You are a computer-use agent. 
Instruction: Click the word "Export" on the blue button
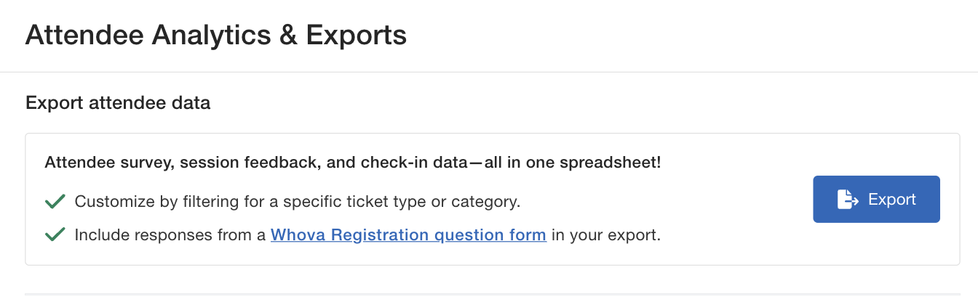click(x=892, y=200)
